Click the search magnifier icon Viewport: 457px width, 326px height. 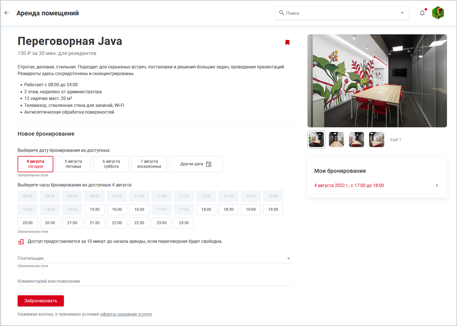click(282, 13)
